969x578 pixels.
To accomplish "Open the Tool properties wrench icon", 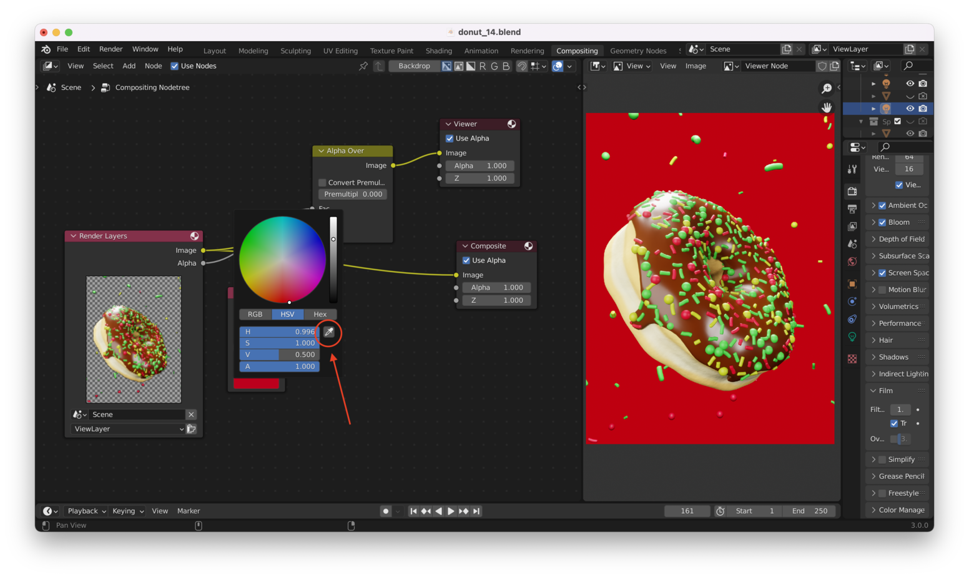I will [x=852, y=169].
